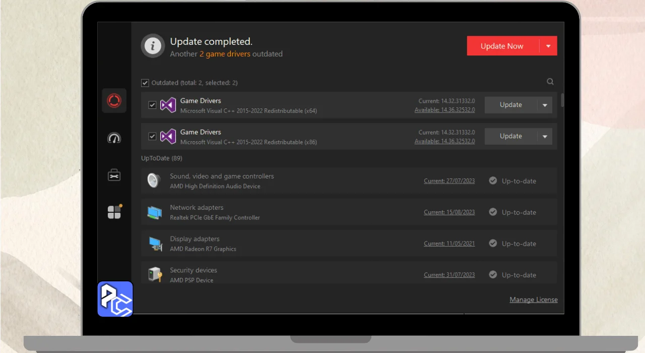Viewport: 645px width, 353px height.
Task: Click the 'Update completed.' heading text
Action: 211,42
